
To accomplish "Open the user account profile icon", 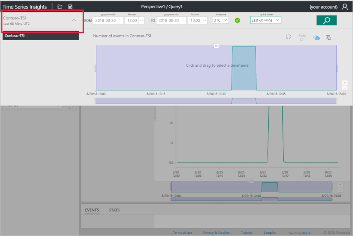I will pyautogui.click(x=345, y=7).
